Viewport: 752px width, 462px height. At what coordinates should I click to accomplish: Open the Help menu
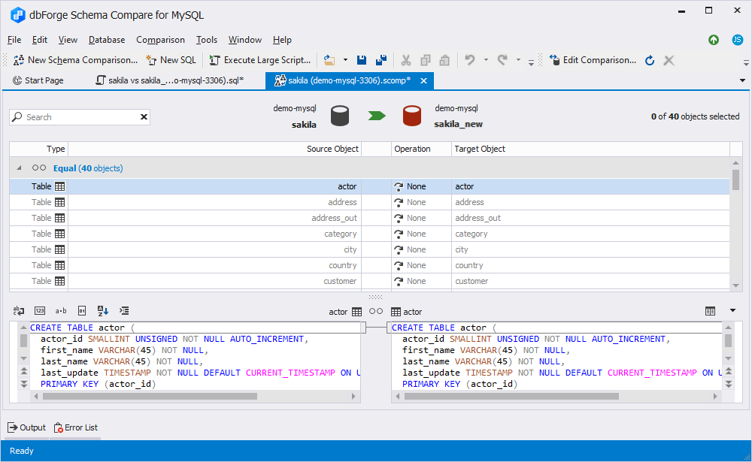pyautogui.click(x=282, y=40)
